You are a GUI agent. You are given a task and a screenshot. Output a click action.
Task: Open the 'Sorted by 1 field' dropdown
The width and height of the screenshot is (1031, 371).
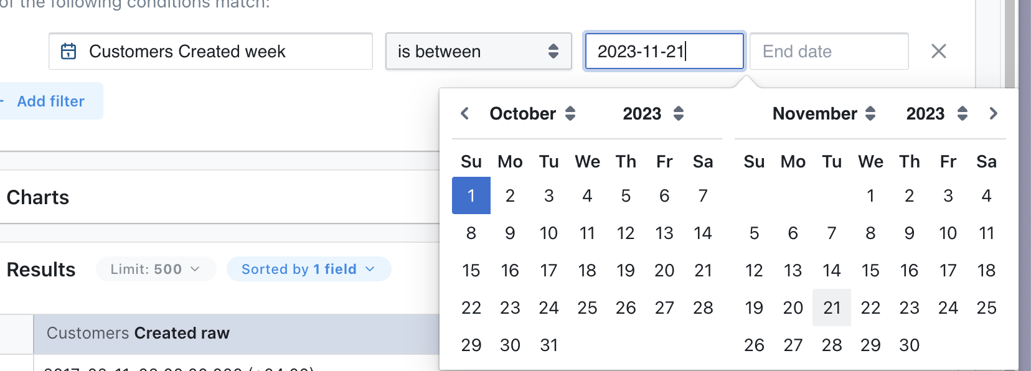point(308,269)
